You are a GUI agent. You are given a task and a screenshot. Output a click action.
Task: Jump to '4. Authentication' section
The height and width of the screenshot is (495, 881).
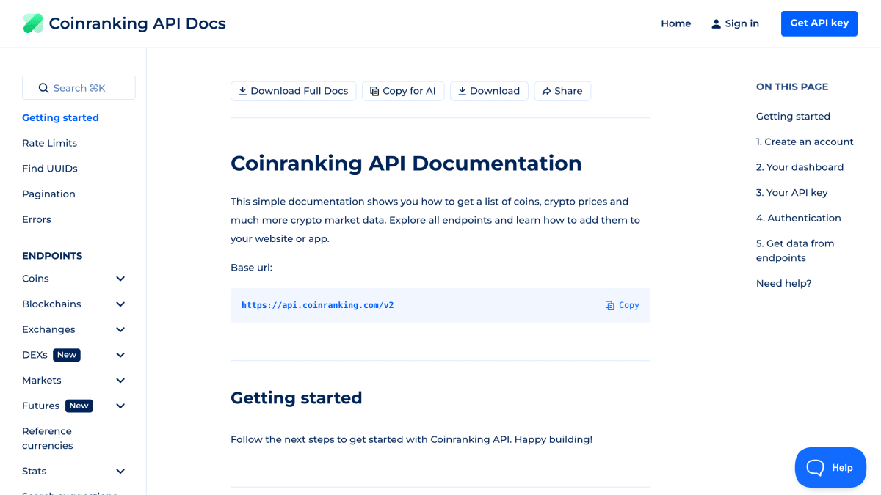(x=799, y=218)
